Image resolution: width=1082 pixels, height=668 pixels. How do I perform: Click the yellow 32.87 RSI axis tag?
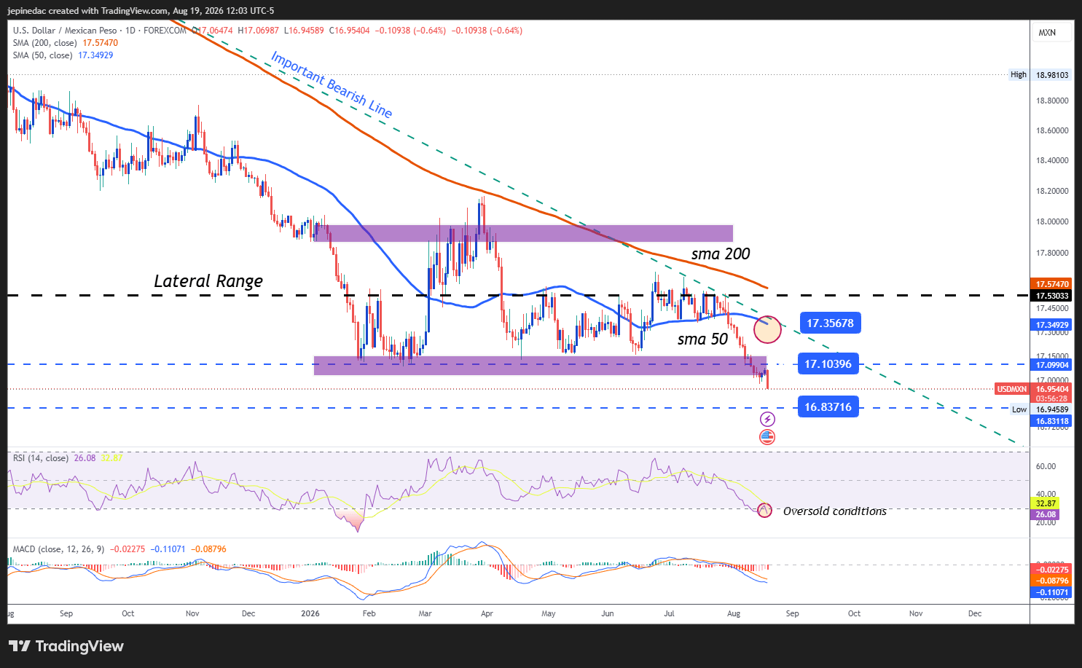coord(1046,503)
